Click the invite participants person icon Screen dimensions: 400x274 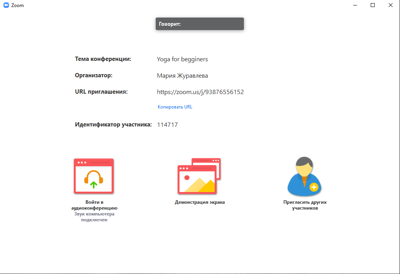tap(305, 176)
